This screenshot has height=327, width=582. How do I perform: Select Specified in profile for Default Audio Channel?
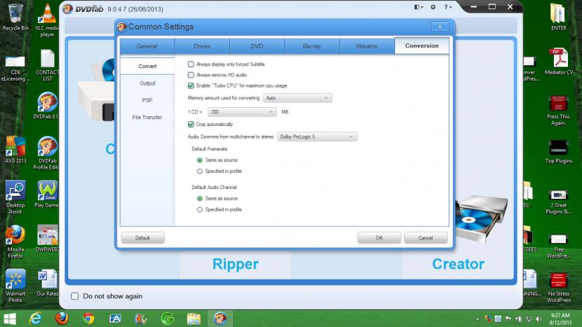pyautogui.click(x=200, y=210)
